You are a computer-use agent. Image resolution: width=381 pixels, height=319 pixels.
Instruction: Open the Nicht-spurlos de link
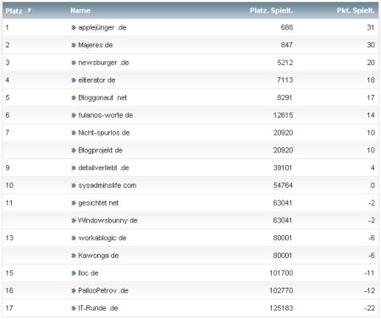point(104,133)
